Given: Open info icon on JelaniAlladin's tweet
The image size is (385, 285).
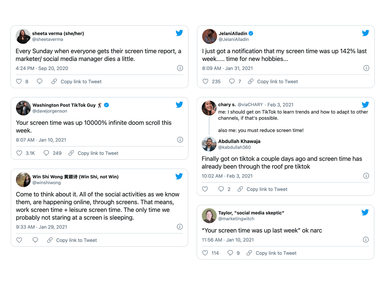Looking at the screenshot, I should click(366, 68).
